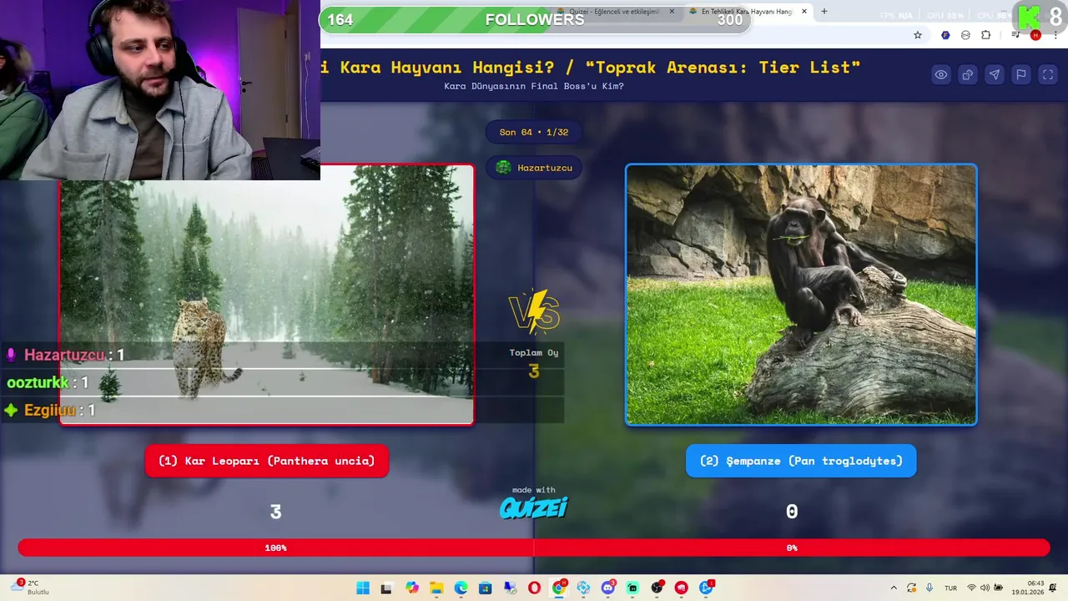Open the Windows Start menu
Screen dimensions: 1068x601
363,588
